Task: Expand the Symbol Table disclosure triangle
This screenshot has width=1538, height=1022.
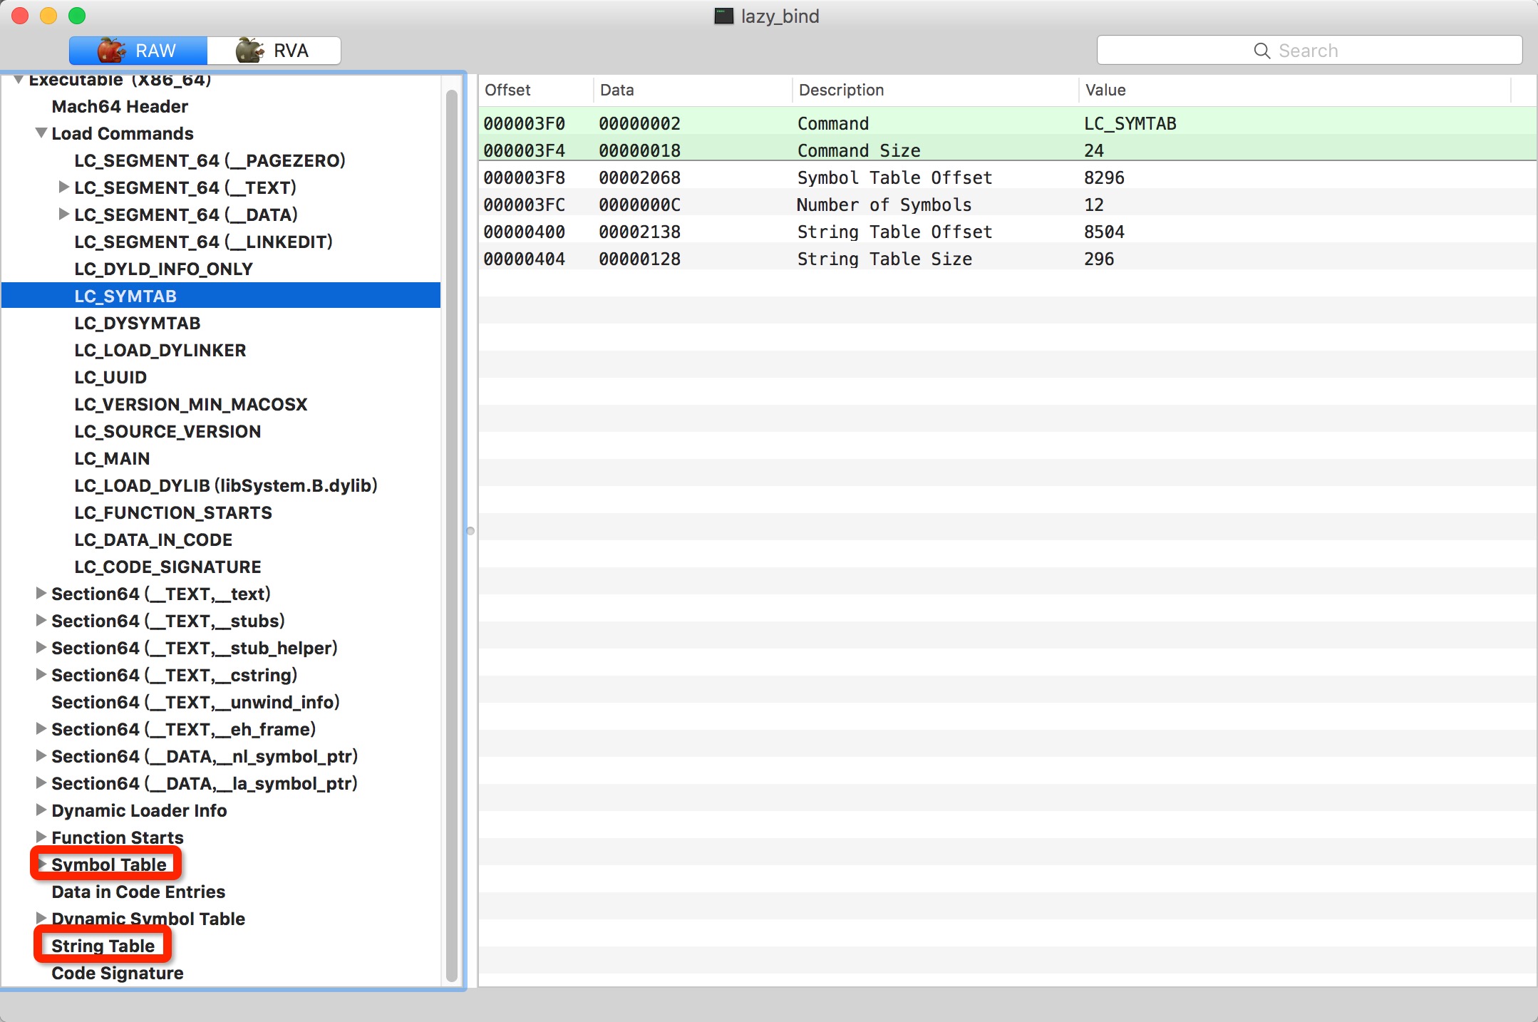Action: [x=42, y=864]
